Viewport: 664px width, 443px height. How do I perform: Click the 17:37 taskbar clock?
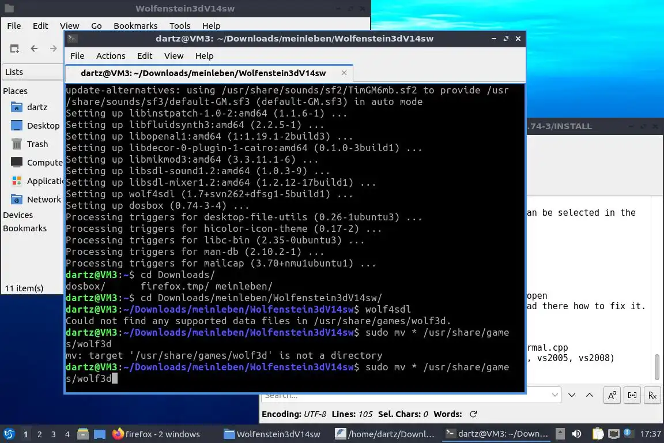pos(650,434)
